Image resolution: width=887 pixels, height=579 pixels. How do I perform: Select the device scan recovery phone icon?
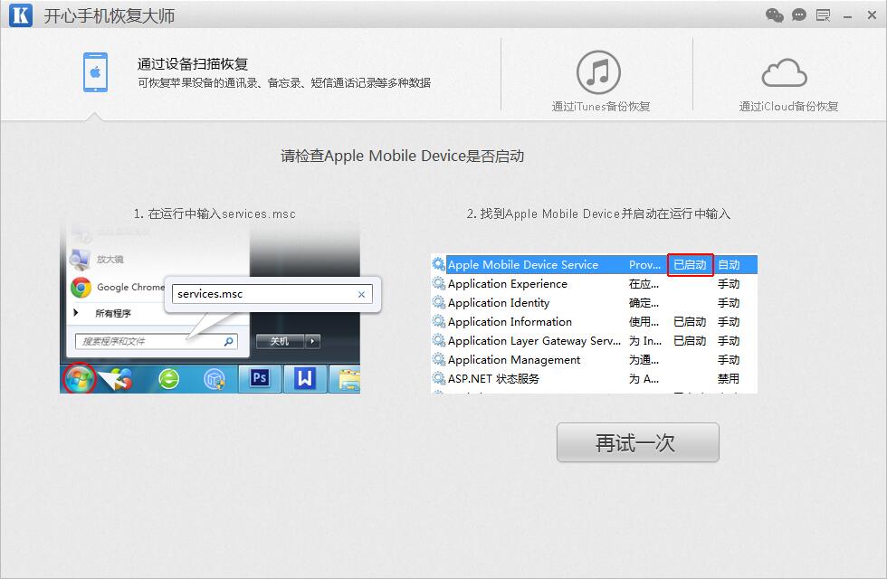point(96,72)
